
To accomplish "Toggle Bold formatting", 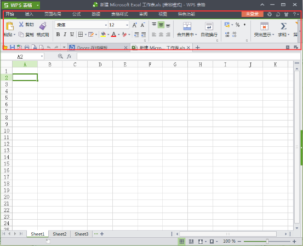I will [58, 35].
